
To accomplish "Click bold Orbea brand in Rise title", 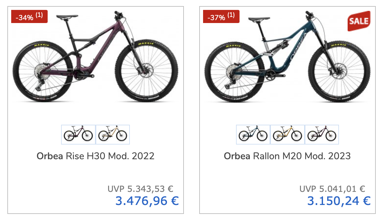I will click(x=50, y=156).
